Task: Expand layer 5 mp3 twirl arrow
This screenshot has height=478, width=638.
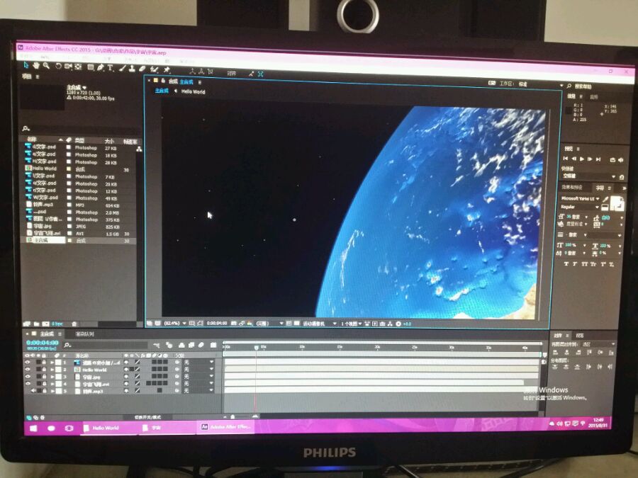Action: (52, 391)
